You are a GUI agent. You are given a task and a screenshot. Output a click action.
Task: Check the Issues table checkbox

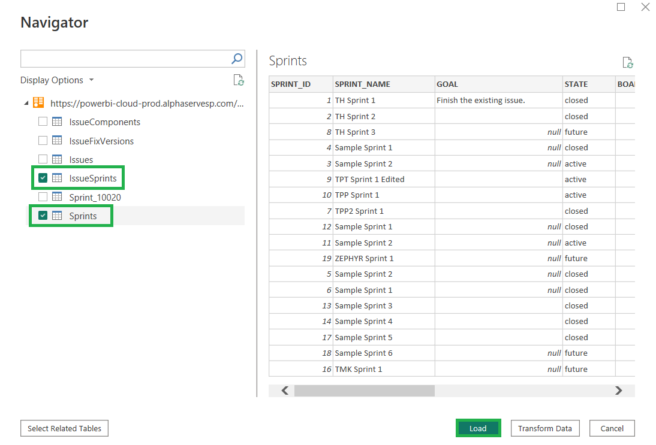(42, 159)
